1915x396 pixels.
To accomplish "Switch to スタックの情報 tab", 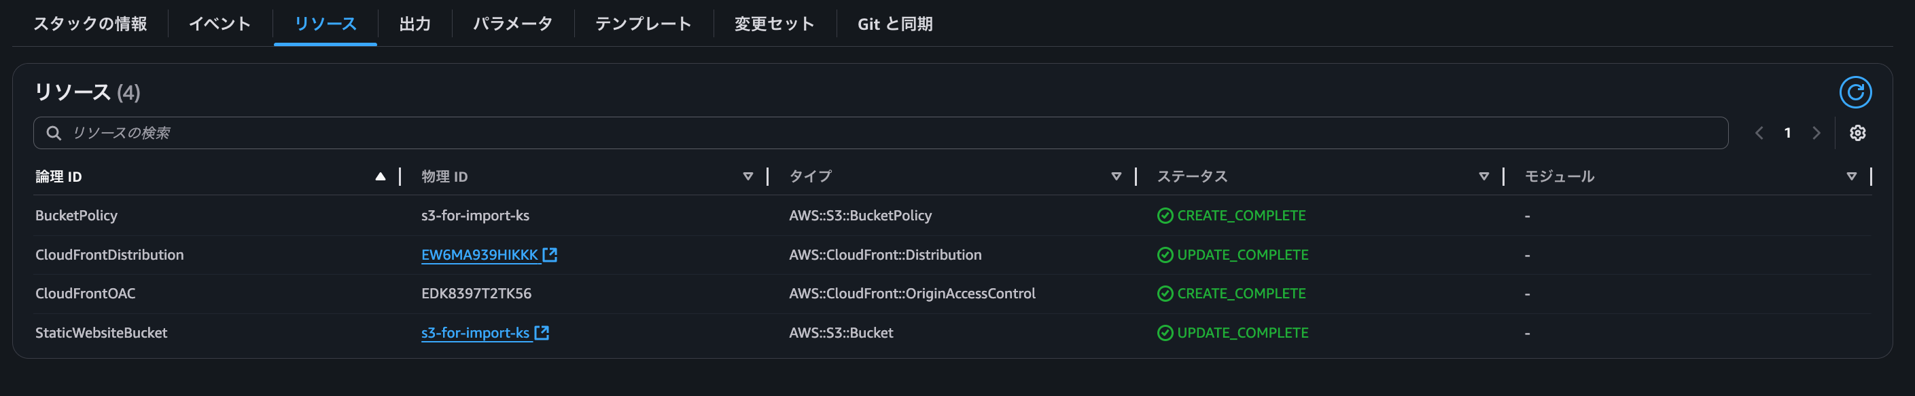I will [x=90, y=24].
